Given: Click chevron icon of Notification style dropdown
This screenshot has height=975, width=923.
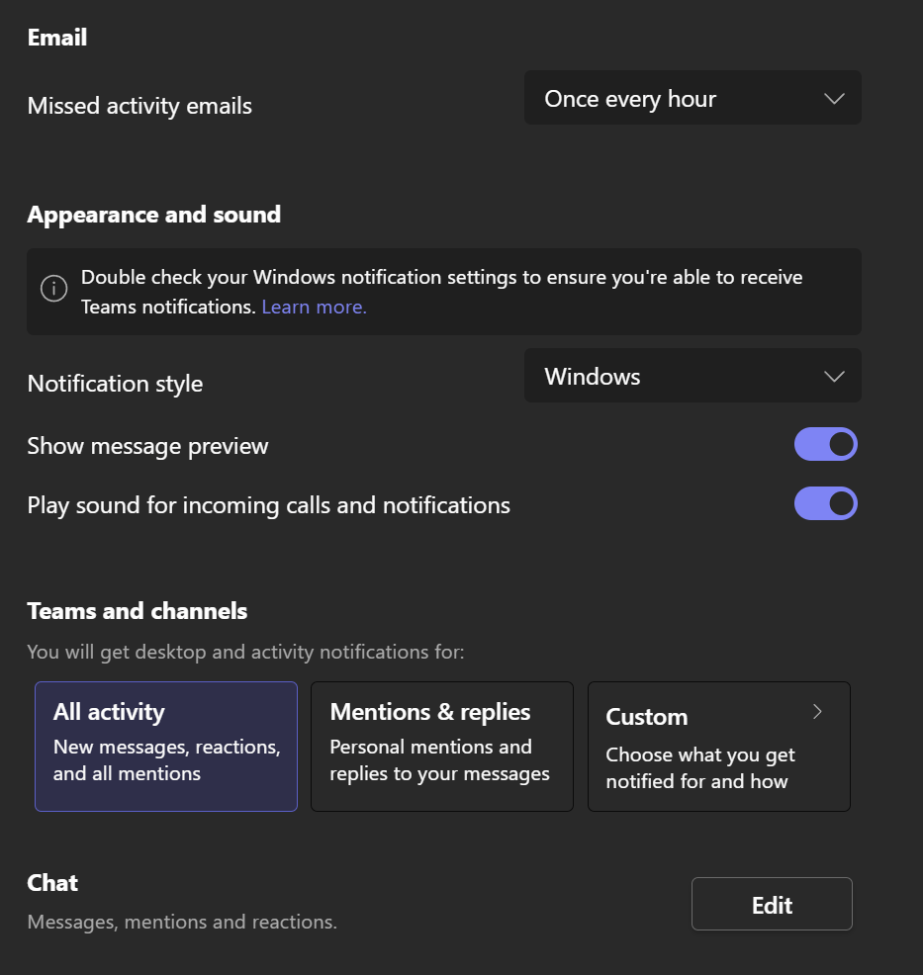Looking at the screenshot, I should tap(834, 376).
